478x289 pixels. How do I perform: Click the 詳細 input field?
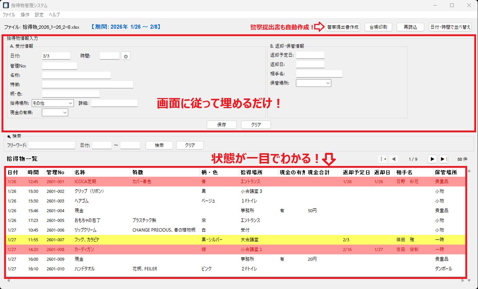tap(114, 103)
